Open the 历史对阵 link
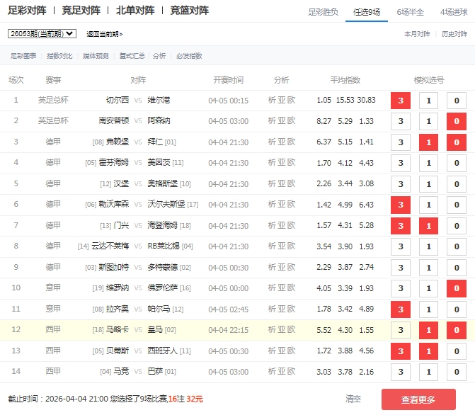Screen dimensions: 475x415 [x=454, y=34]
